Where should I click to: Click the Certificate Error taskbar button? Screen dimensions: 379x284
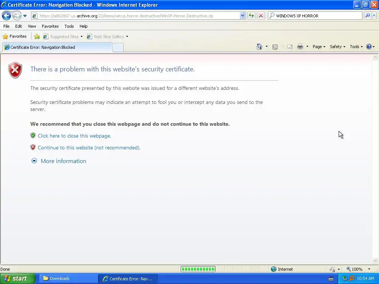coord(128,279)
